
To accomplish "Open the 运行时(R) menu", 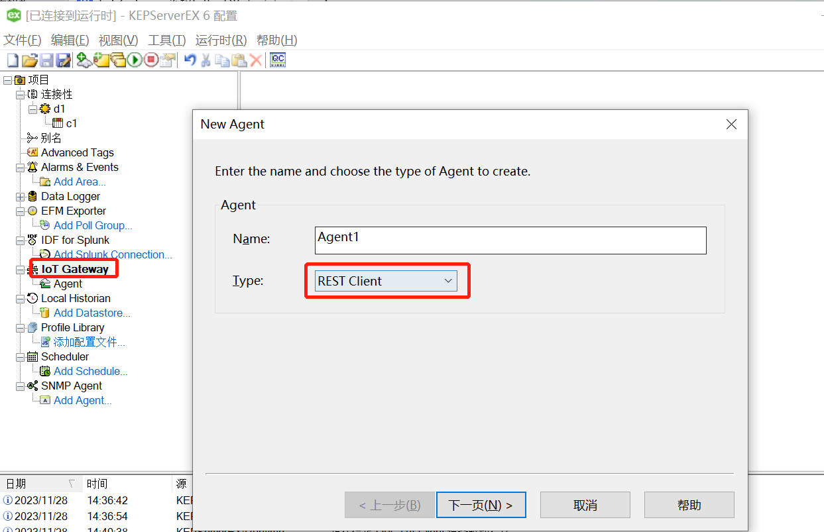I will point(221,40).
